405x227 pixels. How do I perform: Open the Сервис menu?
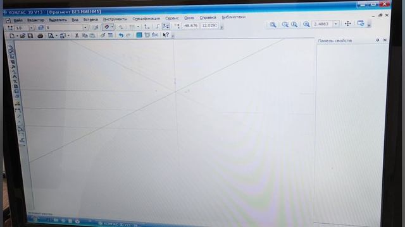click(172, 18)
